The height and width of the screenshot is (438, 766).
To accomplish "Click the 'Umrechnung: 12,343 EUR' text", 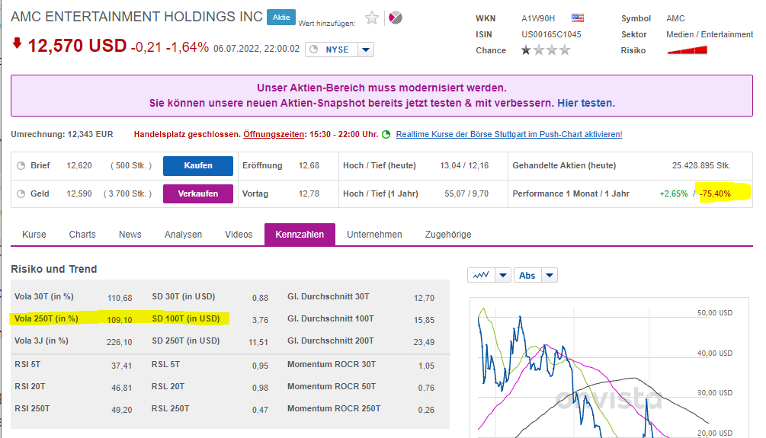I will pos(62,134).
